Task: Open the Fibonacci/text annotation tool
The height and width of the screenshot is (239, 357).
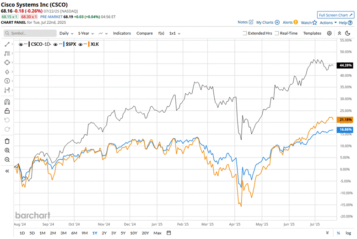Action: [x=7, y=54]
